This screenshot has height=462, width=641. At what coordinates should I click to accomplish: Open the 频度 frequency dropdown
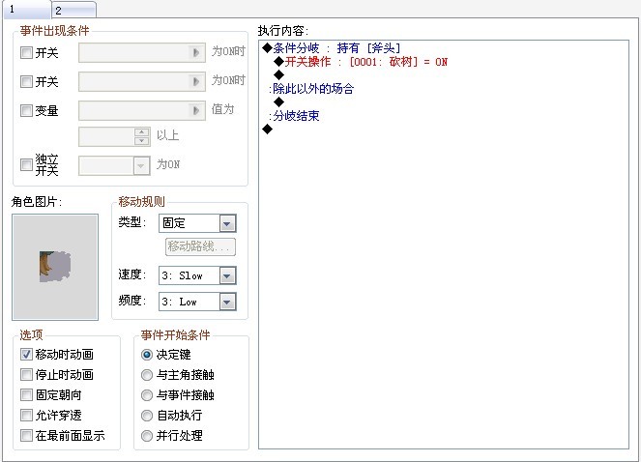point(197,302)
